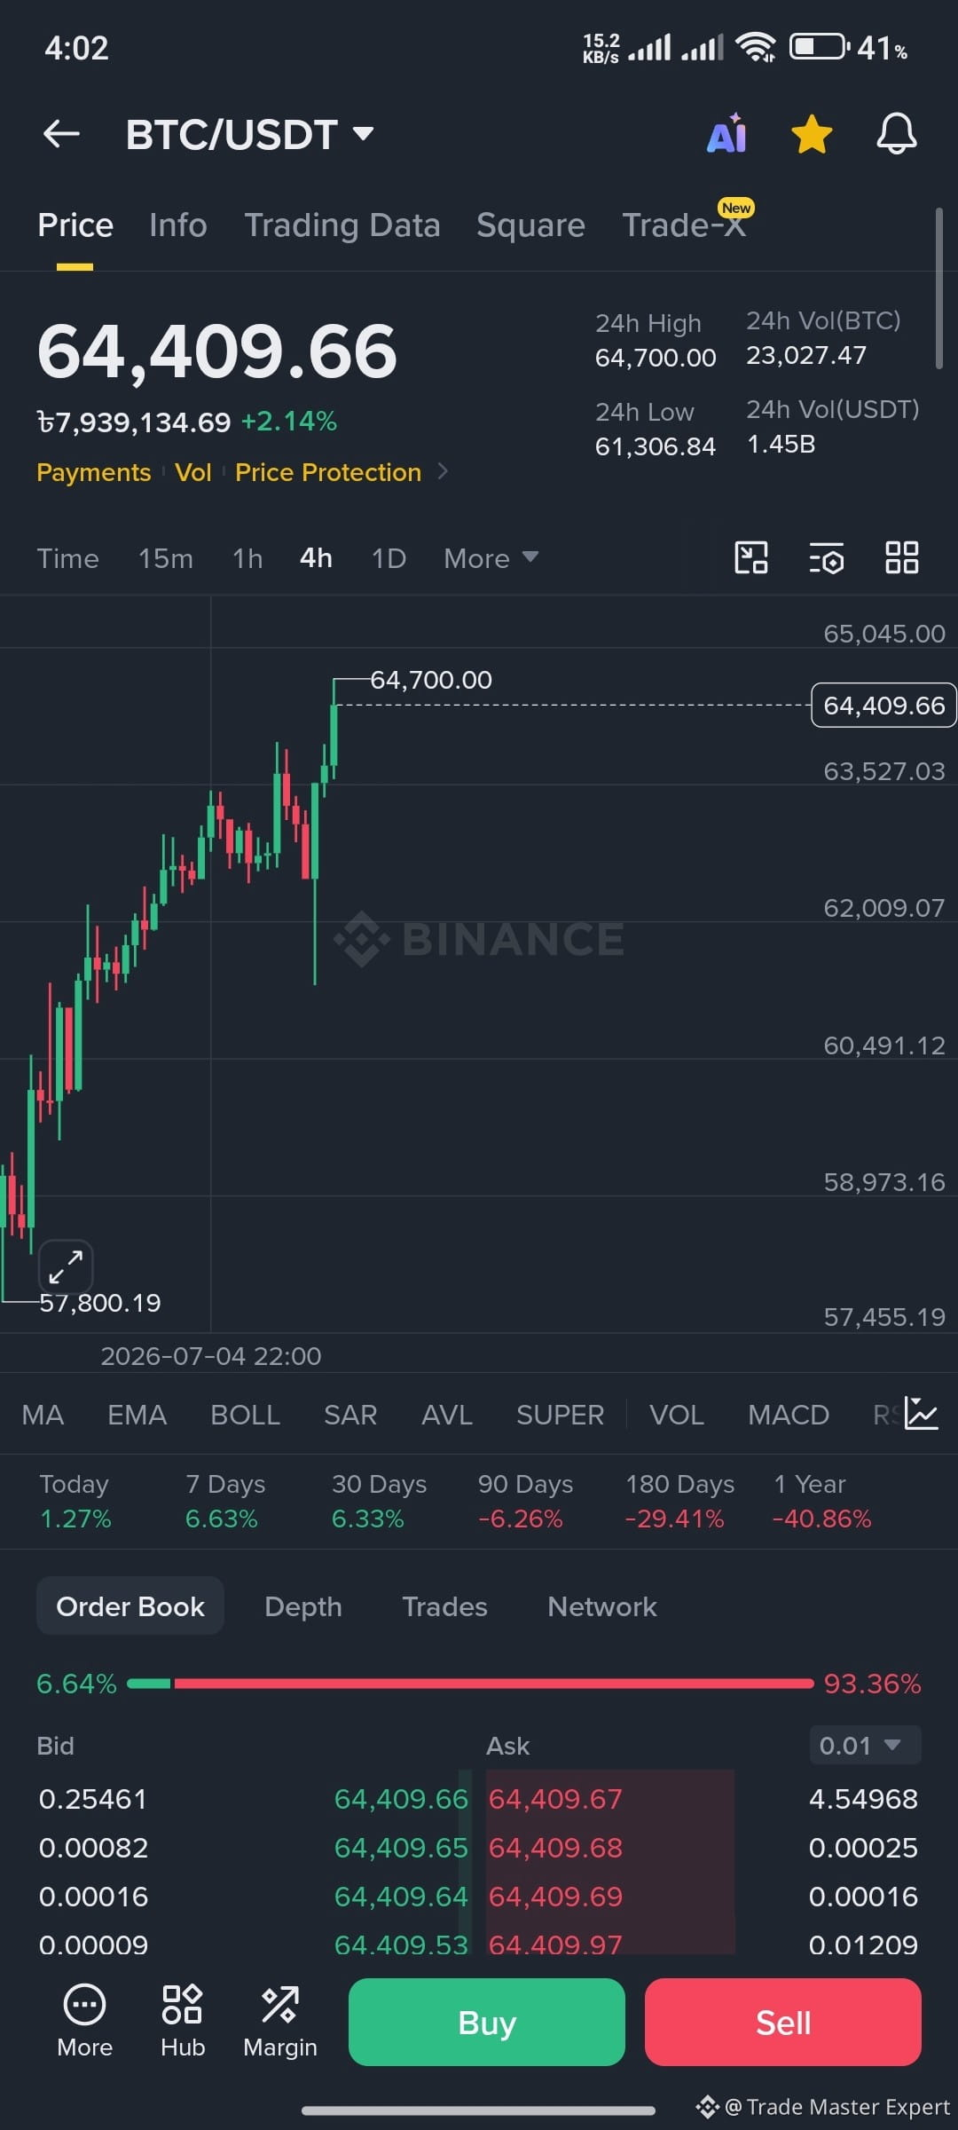Tap the bid/ask ratio bar
958x2130 pixels.
(x=470, y=1684)
